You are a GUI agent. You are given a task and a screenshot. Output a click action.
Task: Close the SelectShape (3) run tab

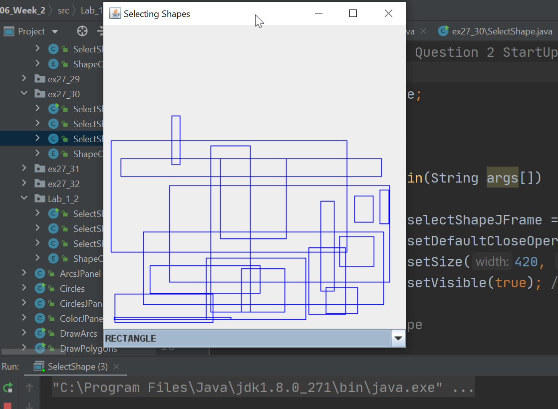tap(116, 367)
